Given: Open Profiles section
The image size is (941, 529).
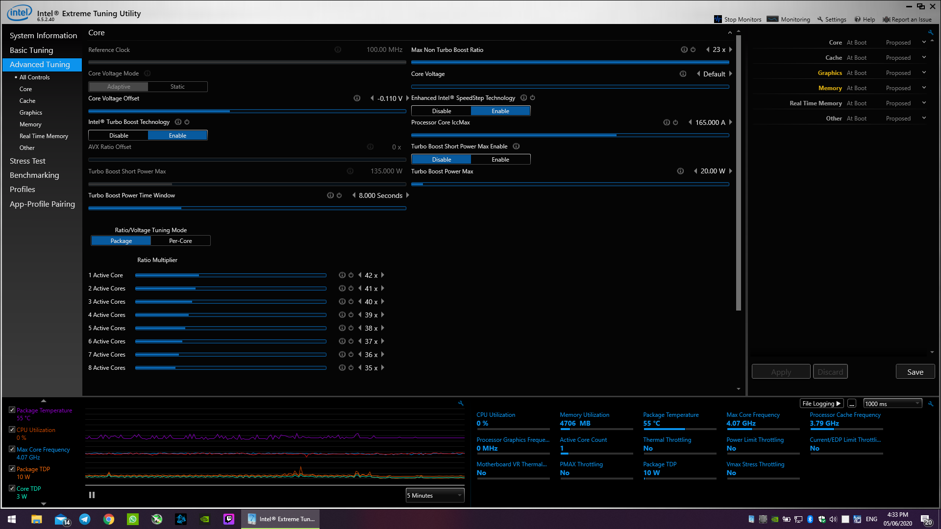Looking at the screenshot, I should click(23, 189).
